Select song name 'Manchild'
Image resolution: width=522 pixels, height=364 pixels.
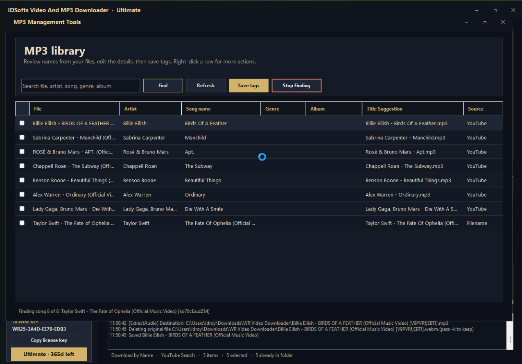coord(195,138)
